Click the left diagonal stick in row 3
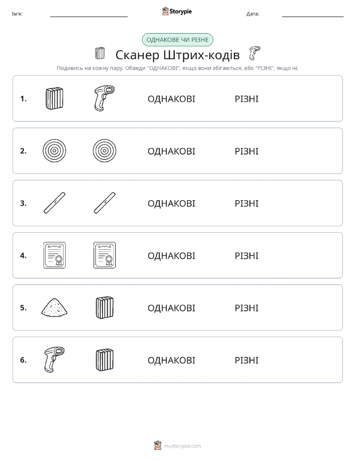Screen dimensions: 355x460 point(55,203)
